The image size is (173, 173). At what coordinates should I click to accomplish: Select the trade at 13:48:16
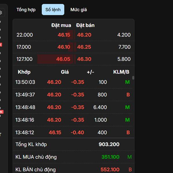73,120
